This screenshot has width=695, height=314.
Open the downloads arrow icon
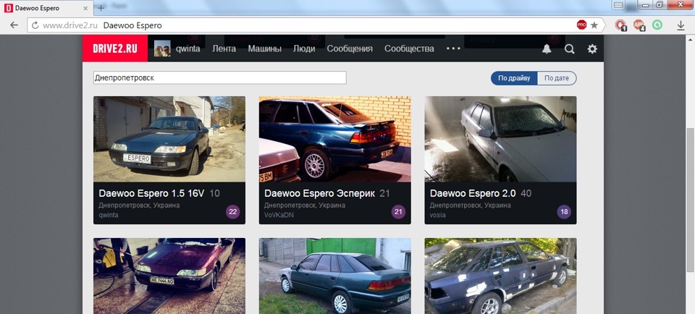pos(681,26)
